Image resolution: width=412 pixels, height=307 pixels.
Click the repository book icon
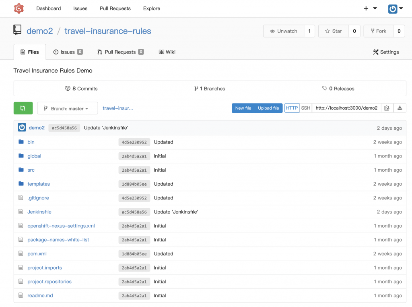17,30
